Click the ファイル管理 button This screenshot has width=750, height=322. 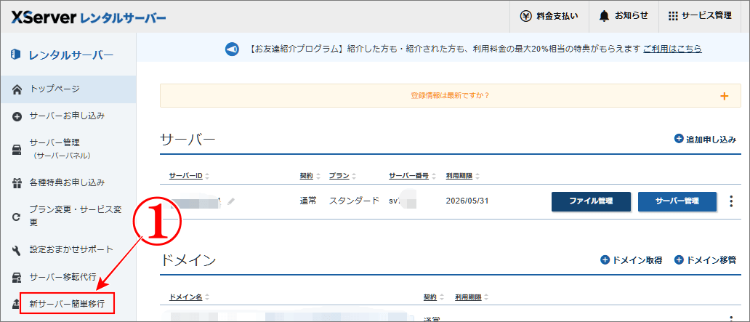click(591, 201)
